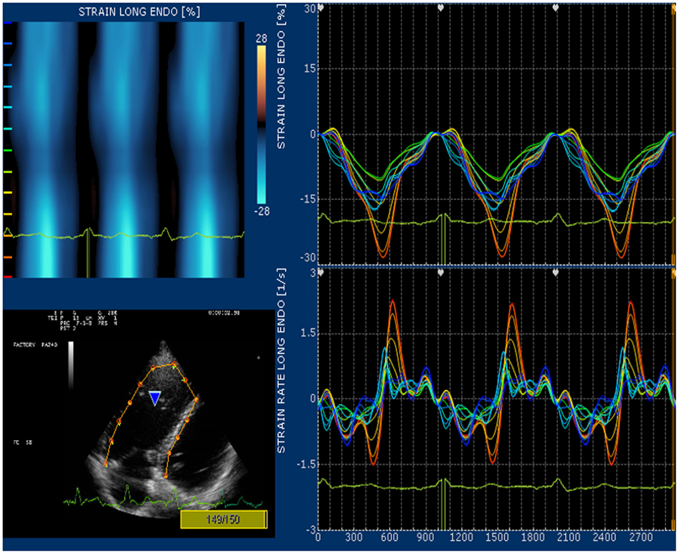Click the "15" strain axis label
The height and width of the screenshot is (554, 679).
(x=310, y=69)
